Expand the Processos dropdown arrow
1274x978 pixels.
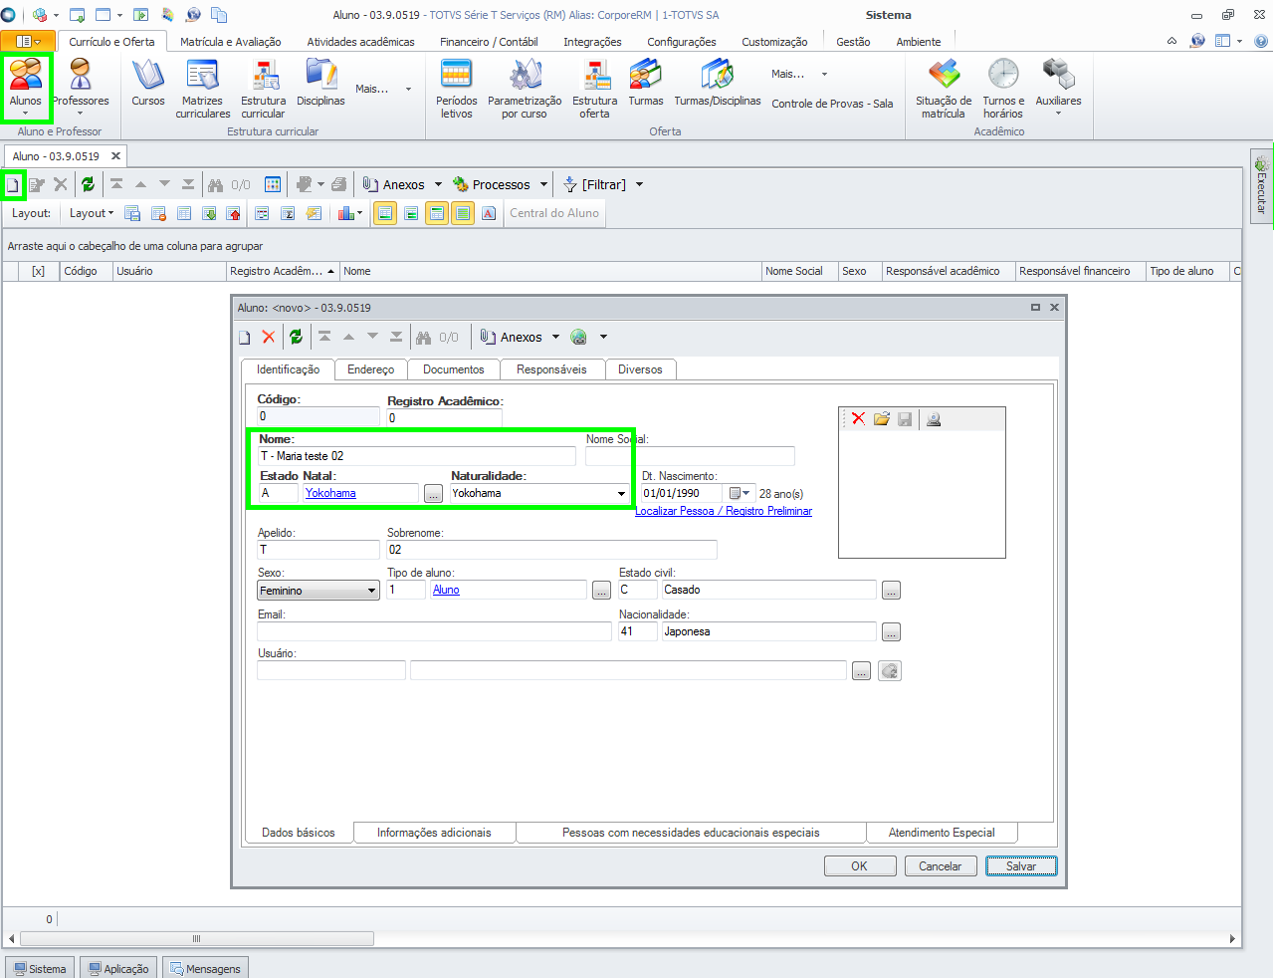coord(543,184)
